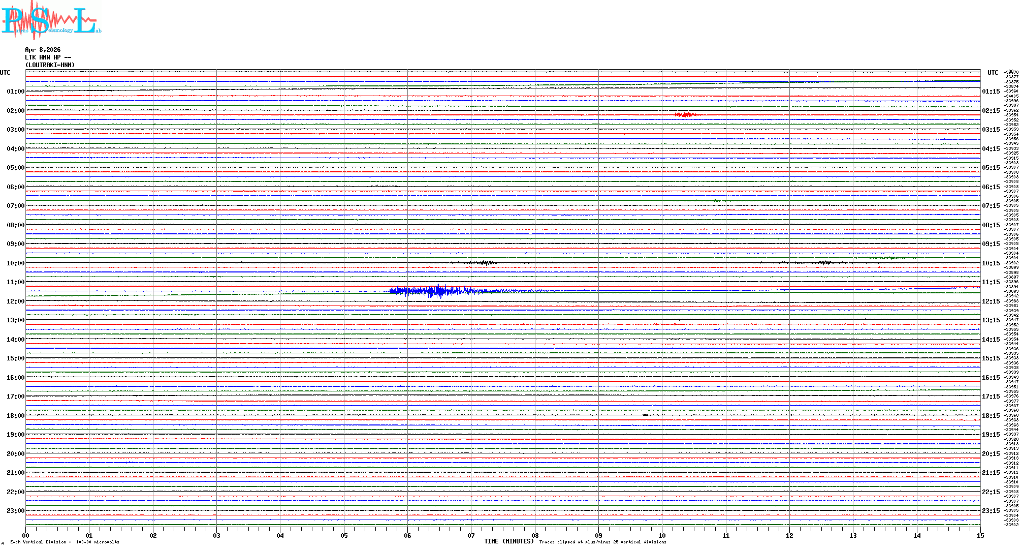Click the UTC label at top right
Image resolution: width=1021 pixels, height=549 pixels.
point(993,73)
